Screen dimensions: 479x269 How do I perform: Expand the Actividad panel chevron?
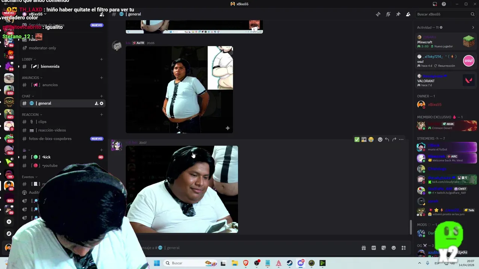click(473, 27)
